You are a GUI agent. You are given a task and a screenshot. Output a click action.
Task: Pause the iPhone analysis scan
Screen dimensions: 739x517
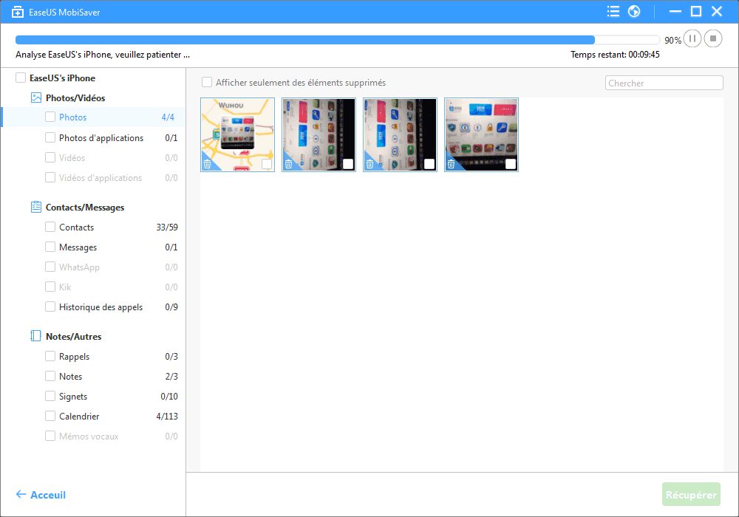(x=692, y=38)
